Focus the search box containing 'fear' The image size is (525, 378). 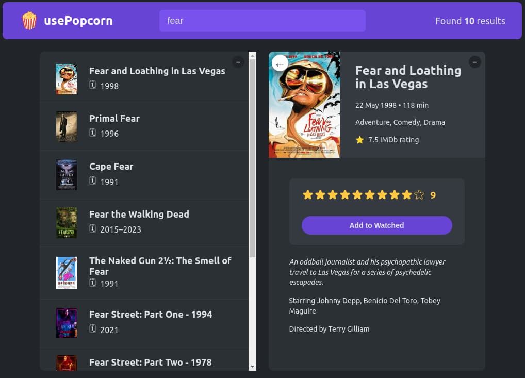pos(262,21)
